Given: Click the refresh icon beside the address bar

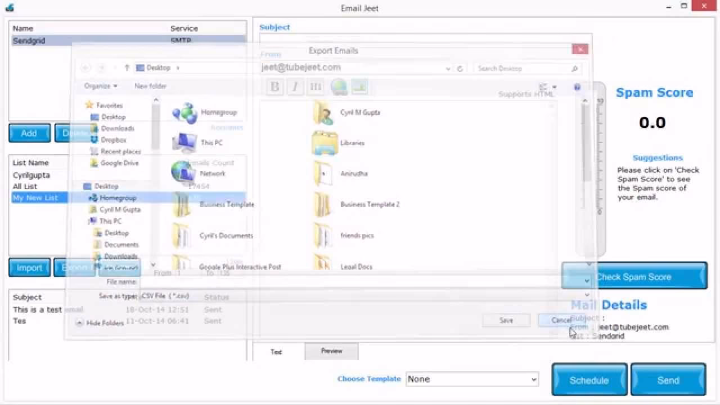Looking at the screenshot, I should [x=460, y=69].
